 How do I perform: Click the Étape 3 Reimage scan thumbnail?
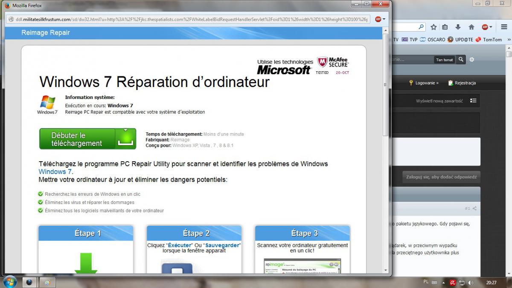(x=302, y=266)
